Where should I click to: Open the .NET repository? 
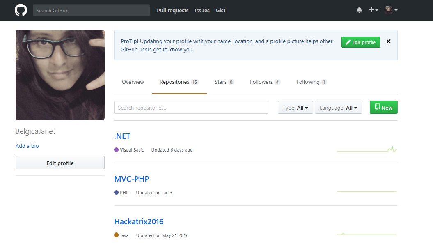click(x=122, y=136)
